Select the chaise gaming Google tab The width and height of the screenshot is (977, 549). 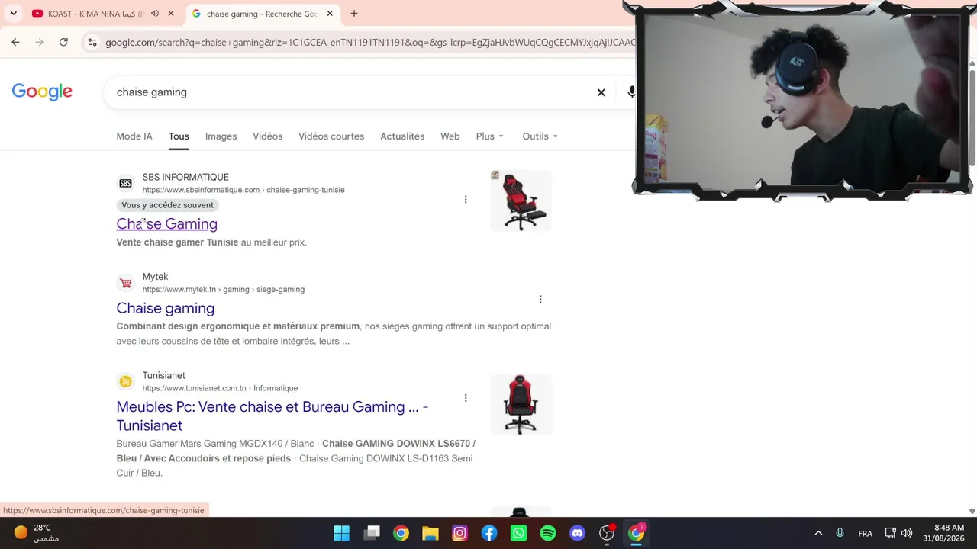point(262,14)
